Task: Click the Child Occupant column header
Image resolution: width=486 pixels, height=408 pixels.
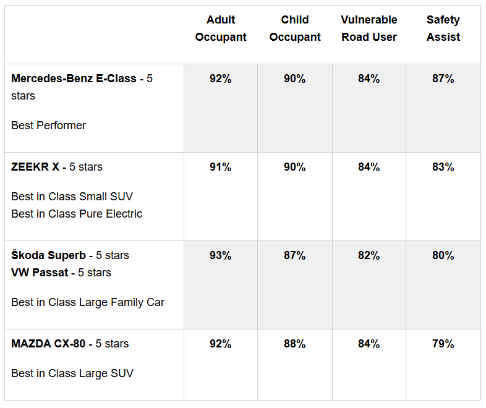Action: click(295, 28)
